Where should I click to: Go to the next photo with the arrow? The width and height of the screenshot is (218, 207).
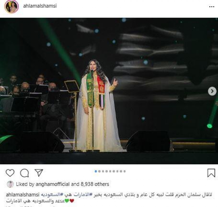tap(212, 91)
